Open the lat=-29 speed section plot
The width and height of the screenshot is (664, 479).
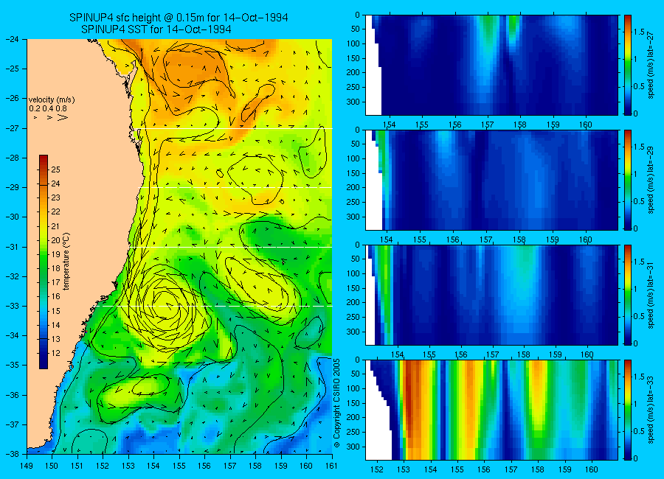pyautogui.click(x=491, y=181)
